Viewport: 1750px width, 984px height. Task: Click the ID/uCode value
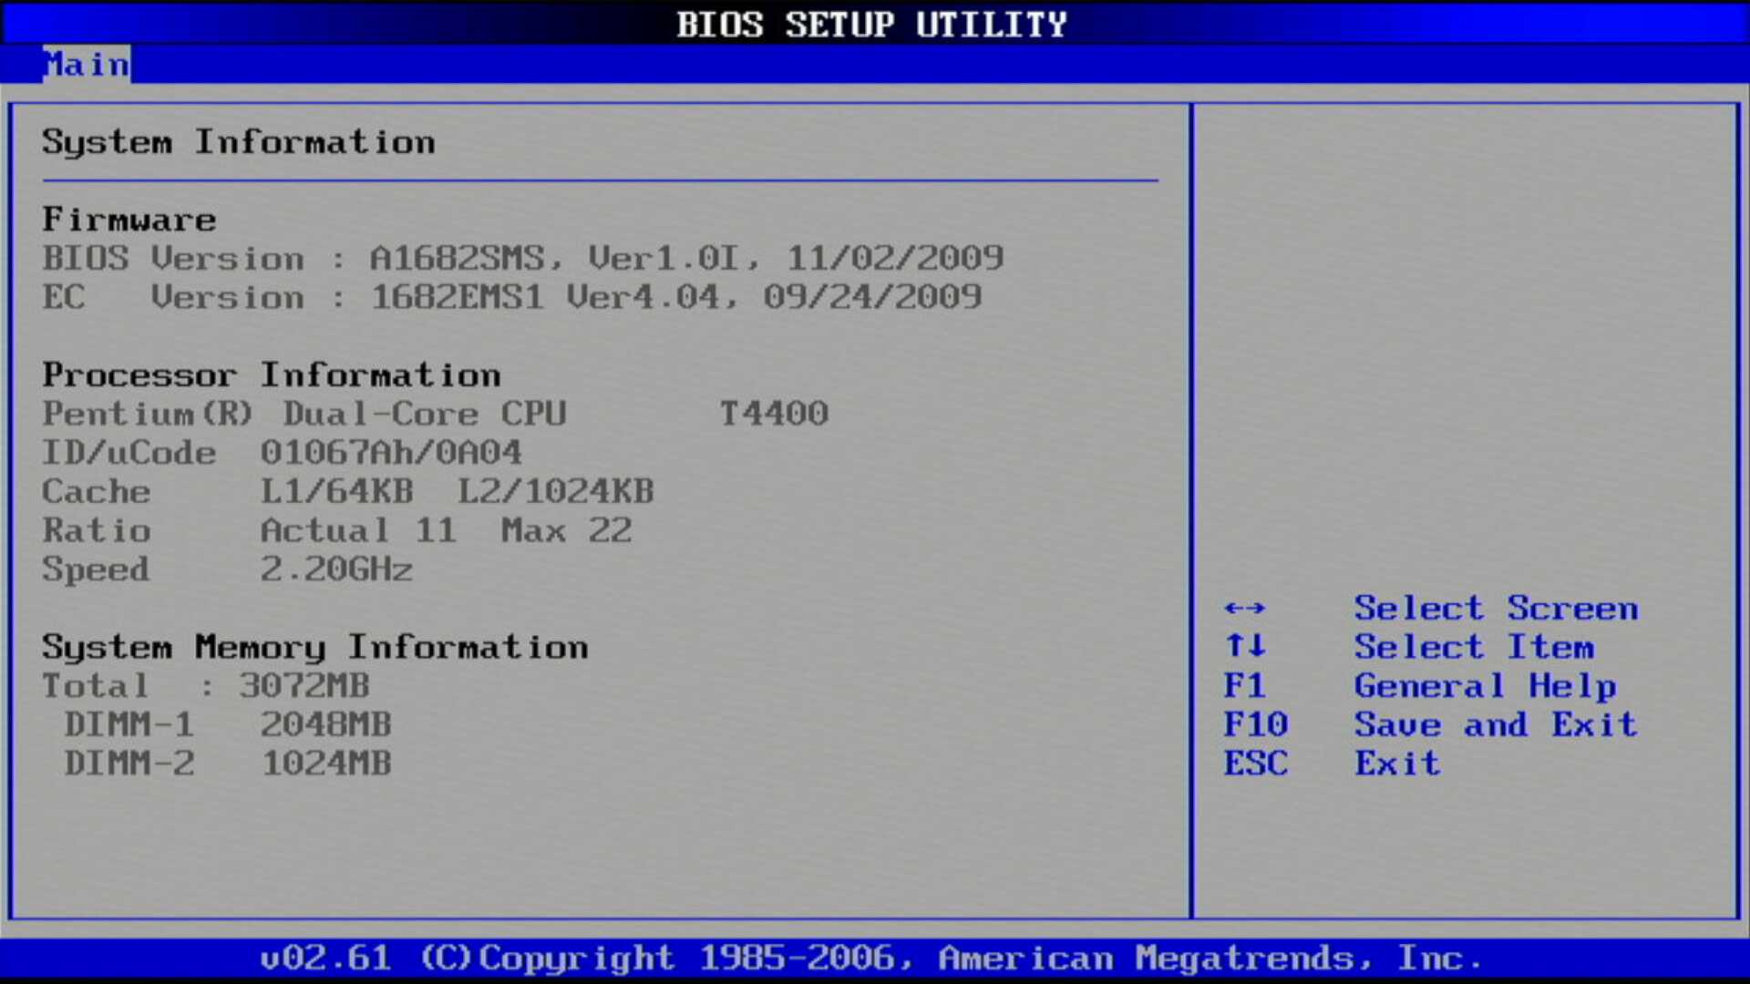(x=391, y=453)
